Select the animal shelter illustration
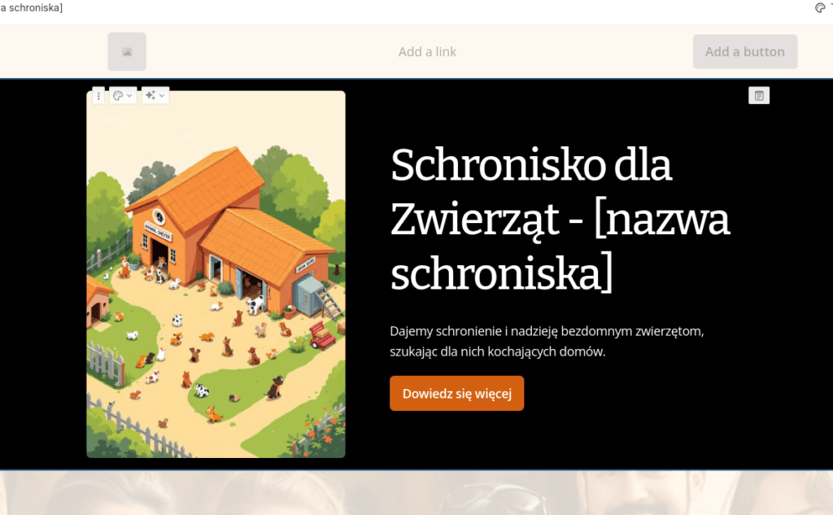Image resolution: width=833 pixels, height=515 pixels. coord(216,274)
